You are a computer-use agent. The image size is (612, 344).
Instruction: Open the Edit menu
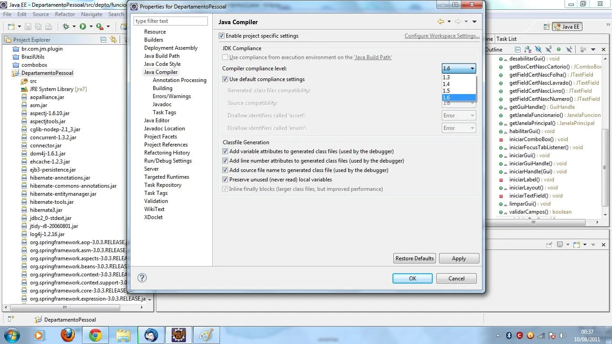(x=22, y=14)
